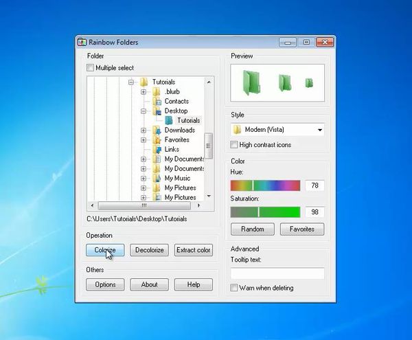412x340 pixels.
Task: Click the tree scroll left arrow
Action: pos(92,205)
